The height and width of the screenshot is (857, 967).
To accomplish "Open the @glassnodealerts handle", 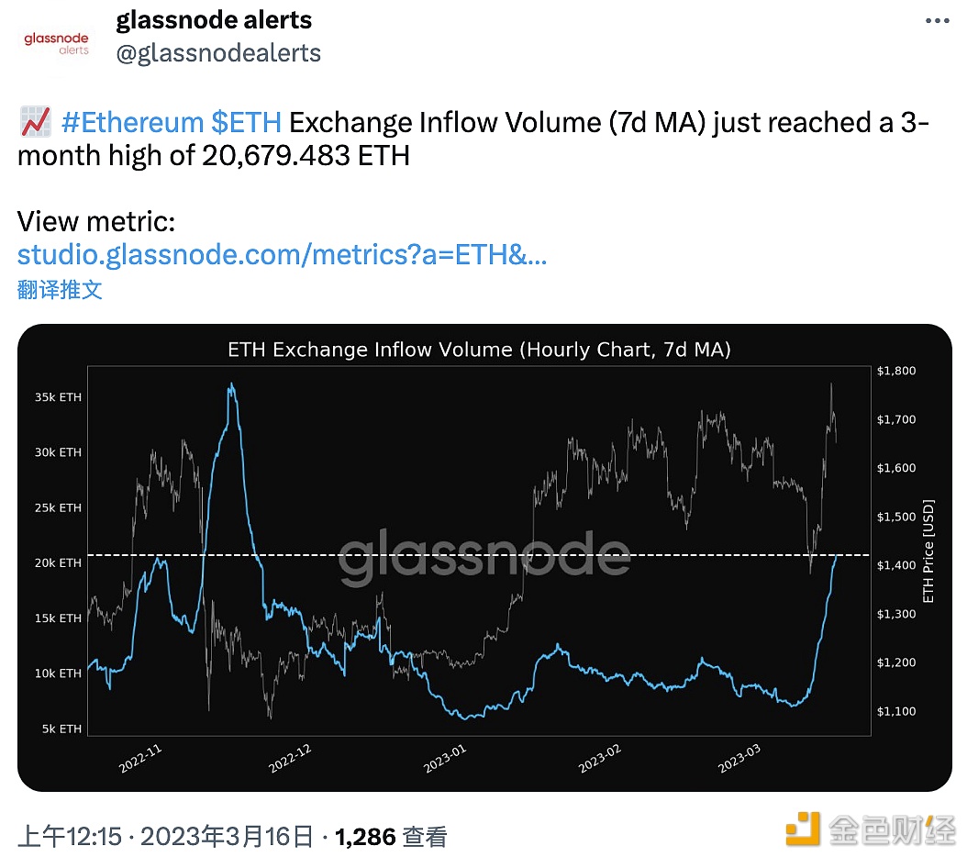I will (x=218, y=53).
